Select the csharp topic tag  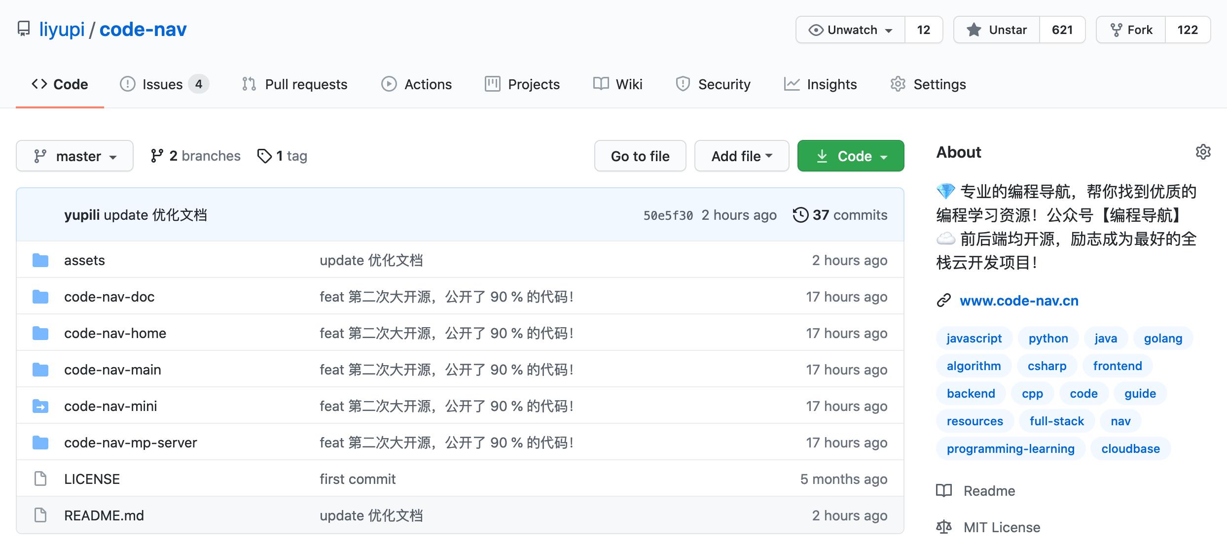(x=1047, y=366)
